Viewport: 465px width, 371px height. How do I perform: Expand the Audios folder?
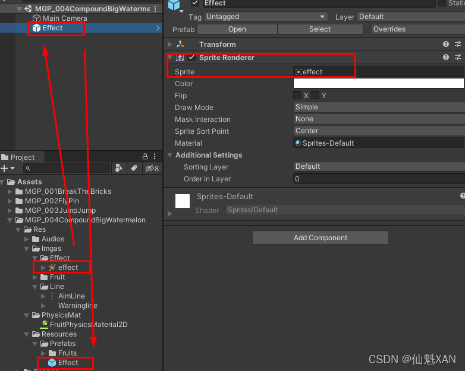(26, 239)
